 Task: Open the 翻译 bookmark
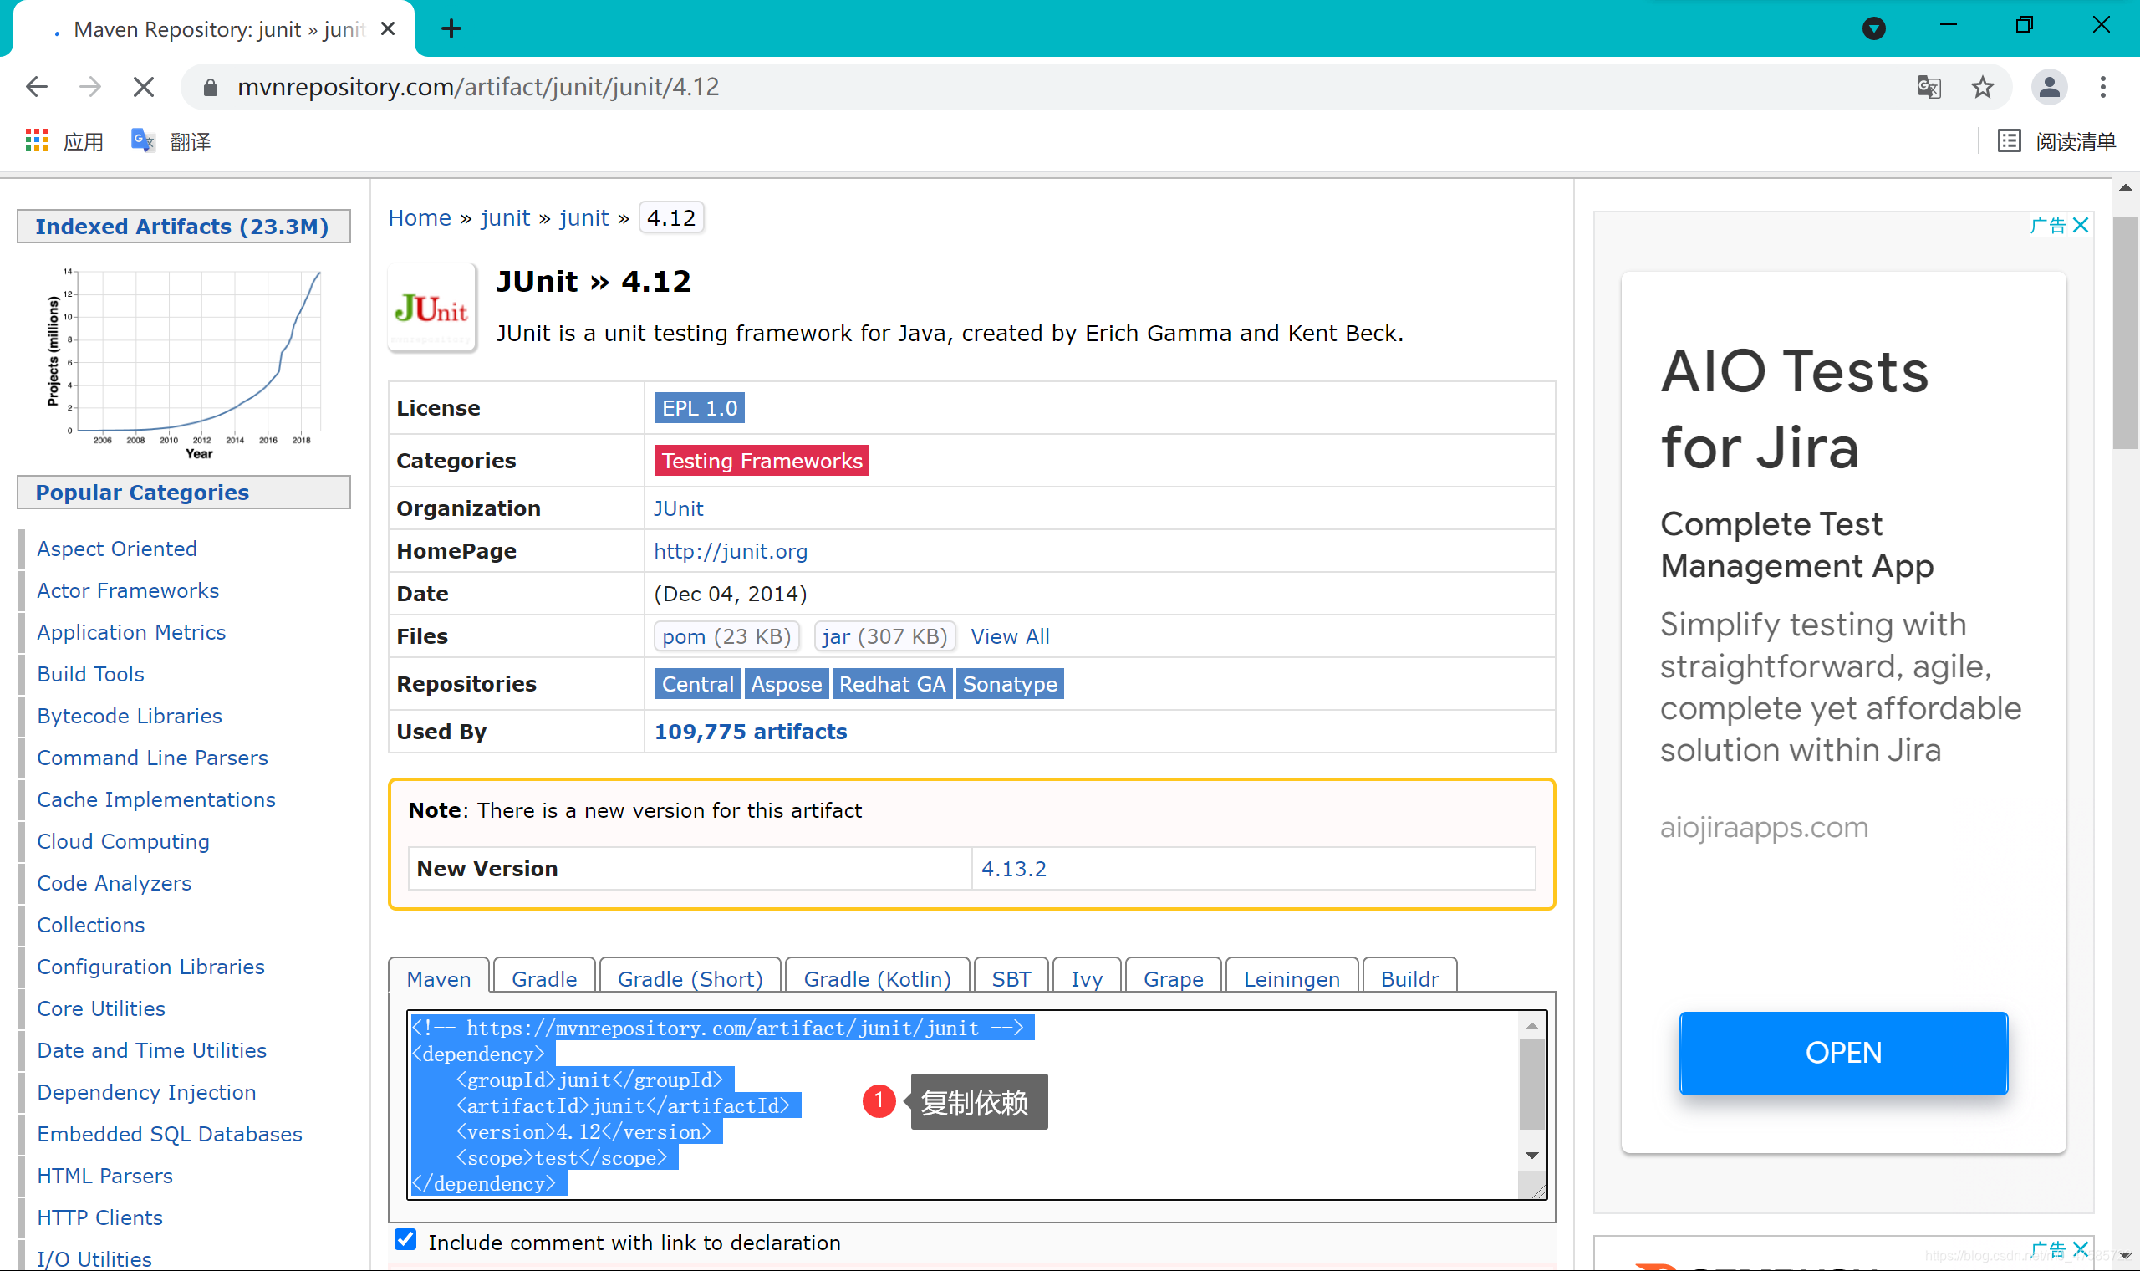[171, 141]
